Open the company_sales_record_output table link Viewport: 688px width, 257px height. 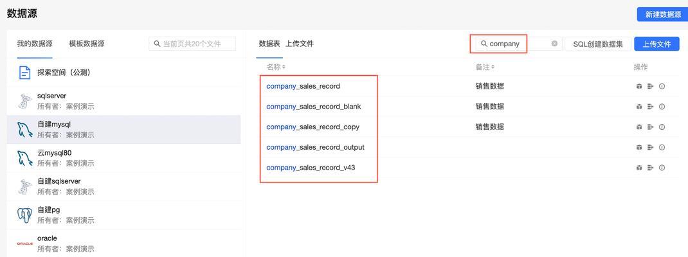pos(316,147)
